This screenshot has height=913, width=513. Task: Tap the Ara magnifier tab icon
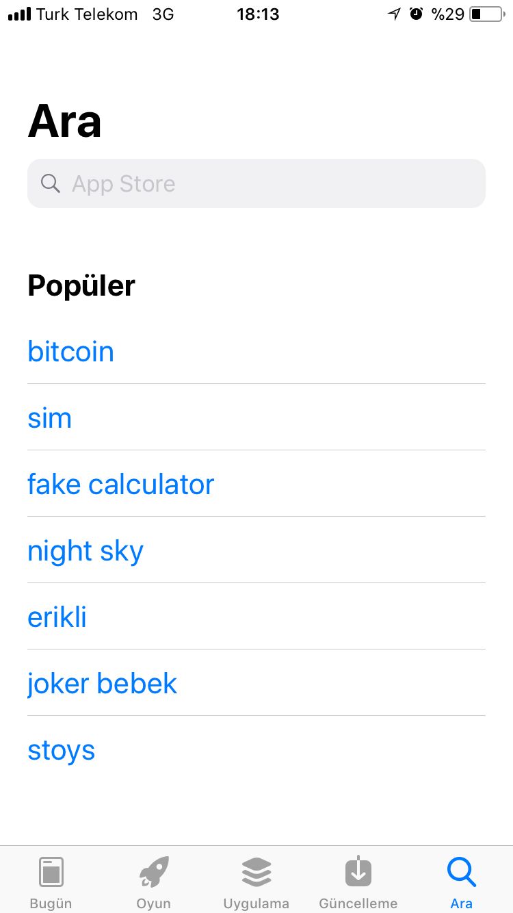(461, 872)
